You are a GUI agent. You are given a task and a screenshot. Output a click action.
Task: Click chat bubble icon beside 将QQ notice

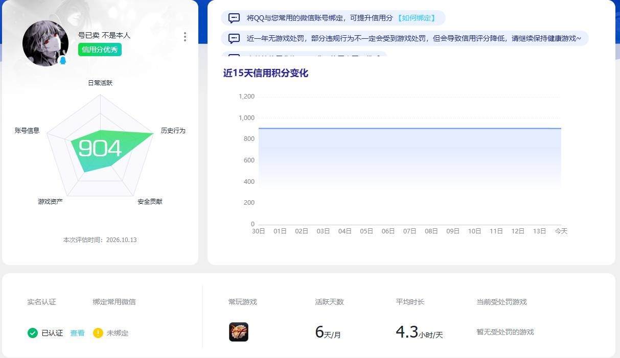point(234,18)
